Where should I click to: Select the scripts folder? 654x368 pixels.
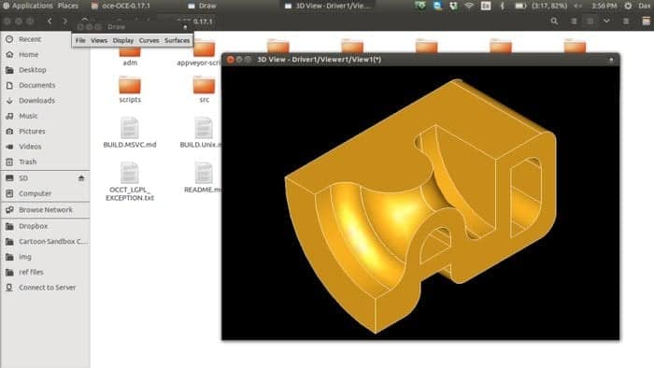click(x=130, y=89)
